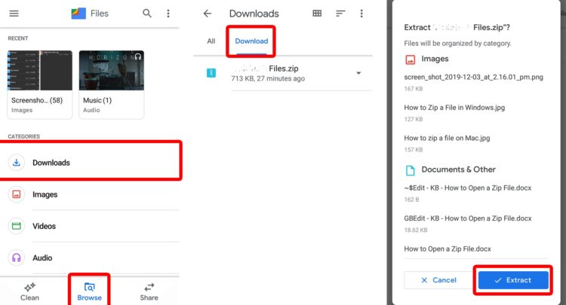
Task: Select the last How to Open a Zip File.docx entry
Action: coord(448,249)
